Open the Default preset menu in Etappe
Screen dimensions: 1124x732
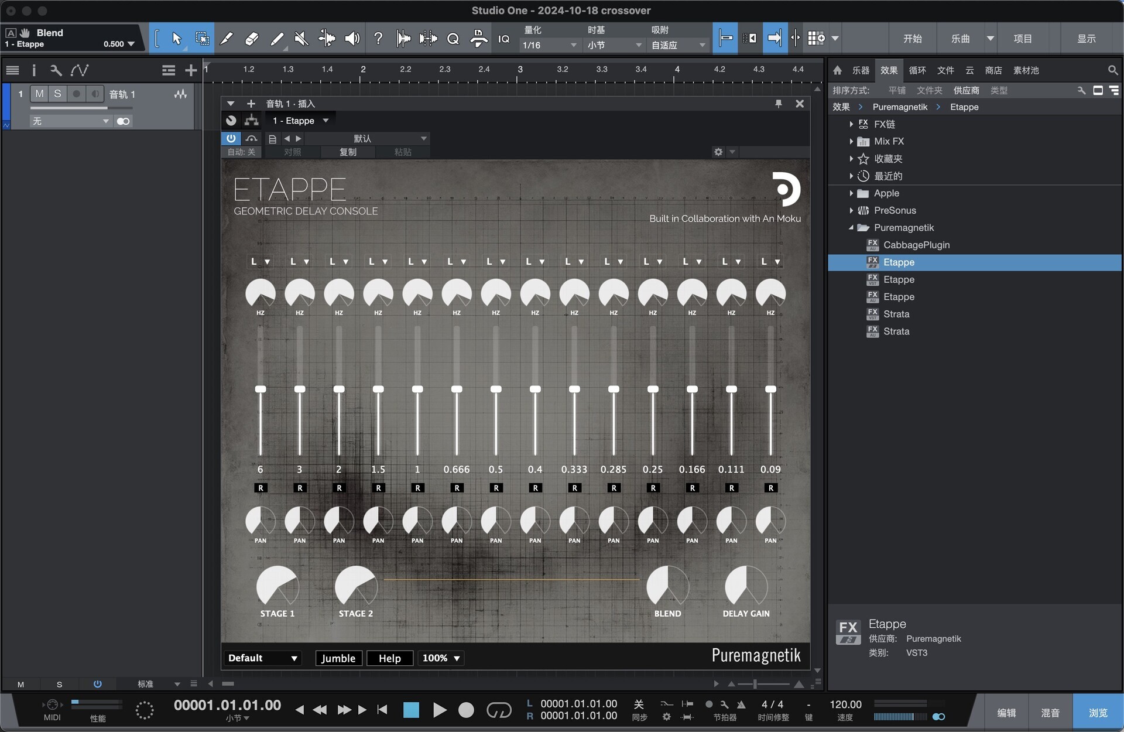click(263, 658)
